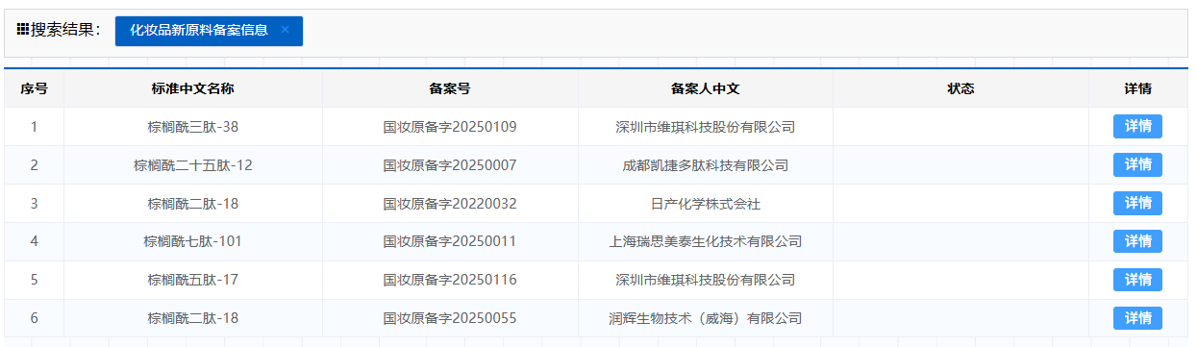Click the 序号 column header
The image size is (1197, 347).
(34, 88)
